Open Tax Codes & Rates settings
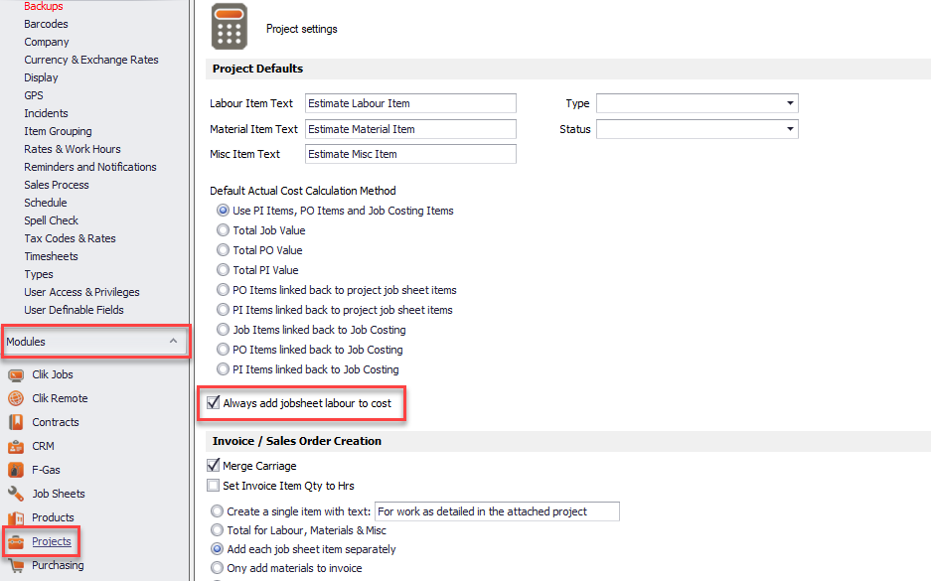Screen dimensions: 931x581 pyautogui.click(x=71, y=238)
